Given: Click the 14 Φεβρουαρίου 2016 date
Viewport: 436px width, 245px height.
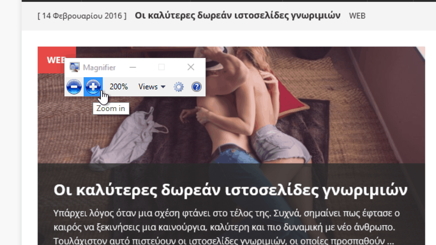Looking at the screenshot, I should (x=82, y=16).
